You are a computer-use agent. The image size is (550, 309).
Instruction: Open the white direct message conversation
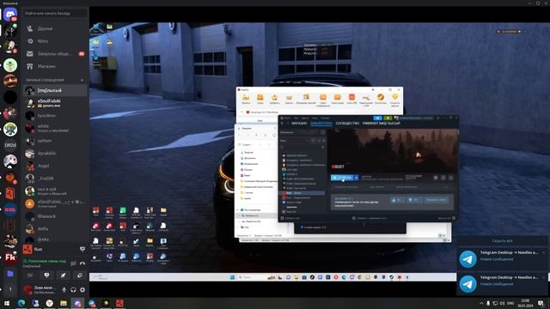tap(55, 128)
